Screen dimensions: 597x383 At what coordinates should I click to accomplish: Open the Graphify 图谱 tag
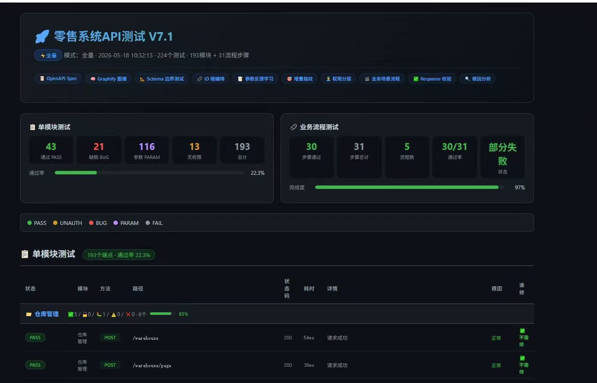point(108,79)
